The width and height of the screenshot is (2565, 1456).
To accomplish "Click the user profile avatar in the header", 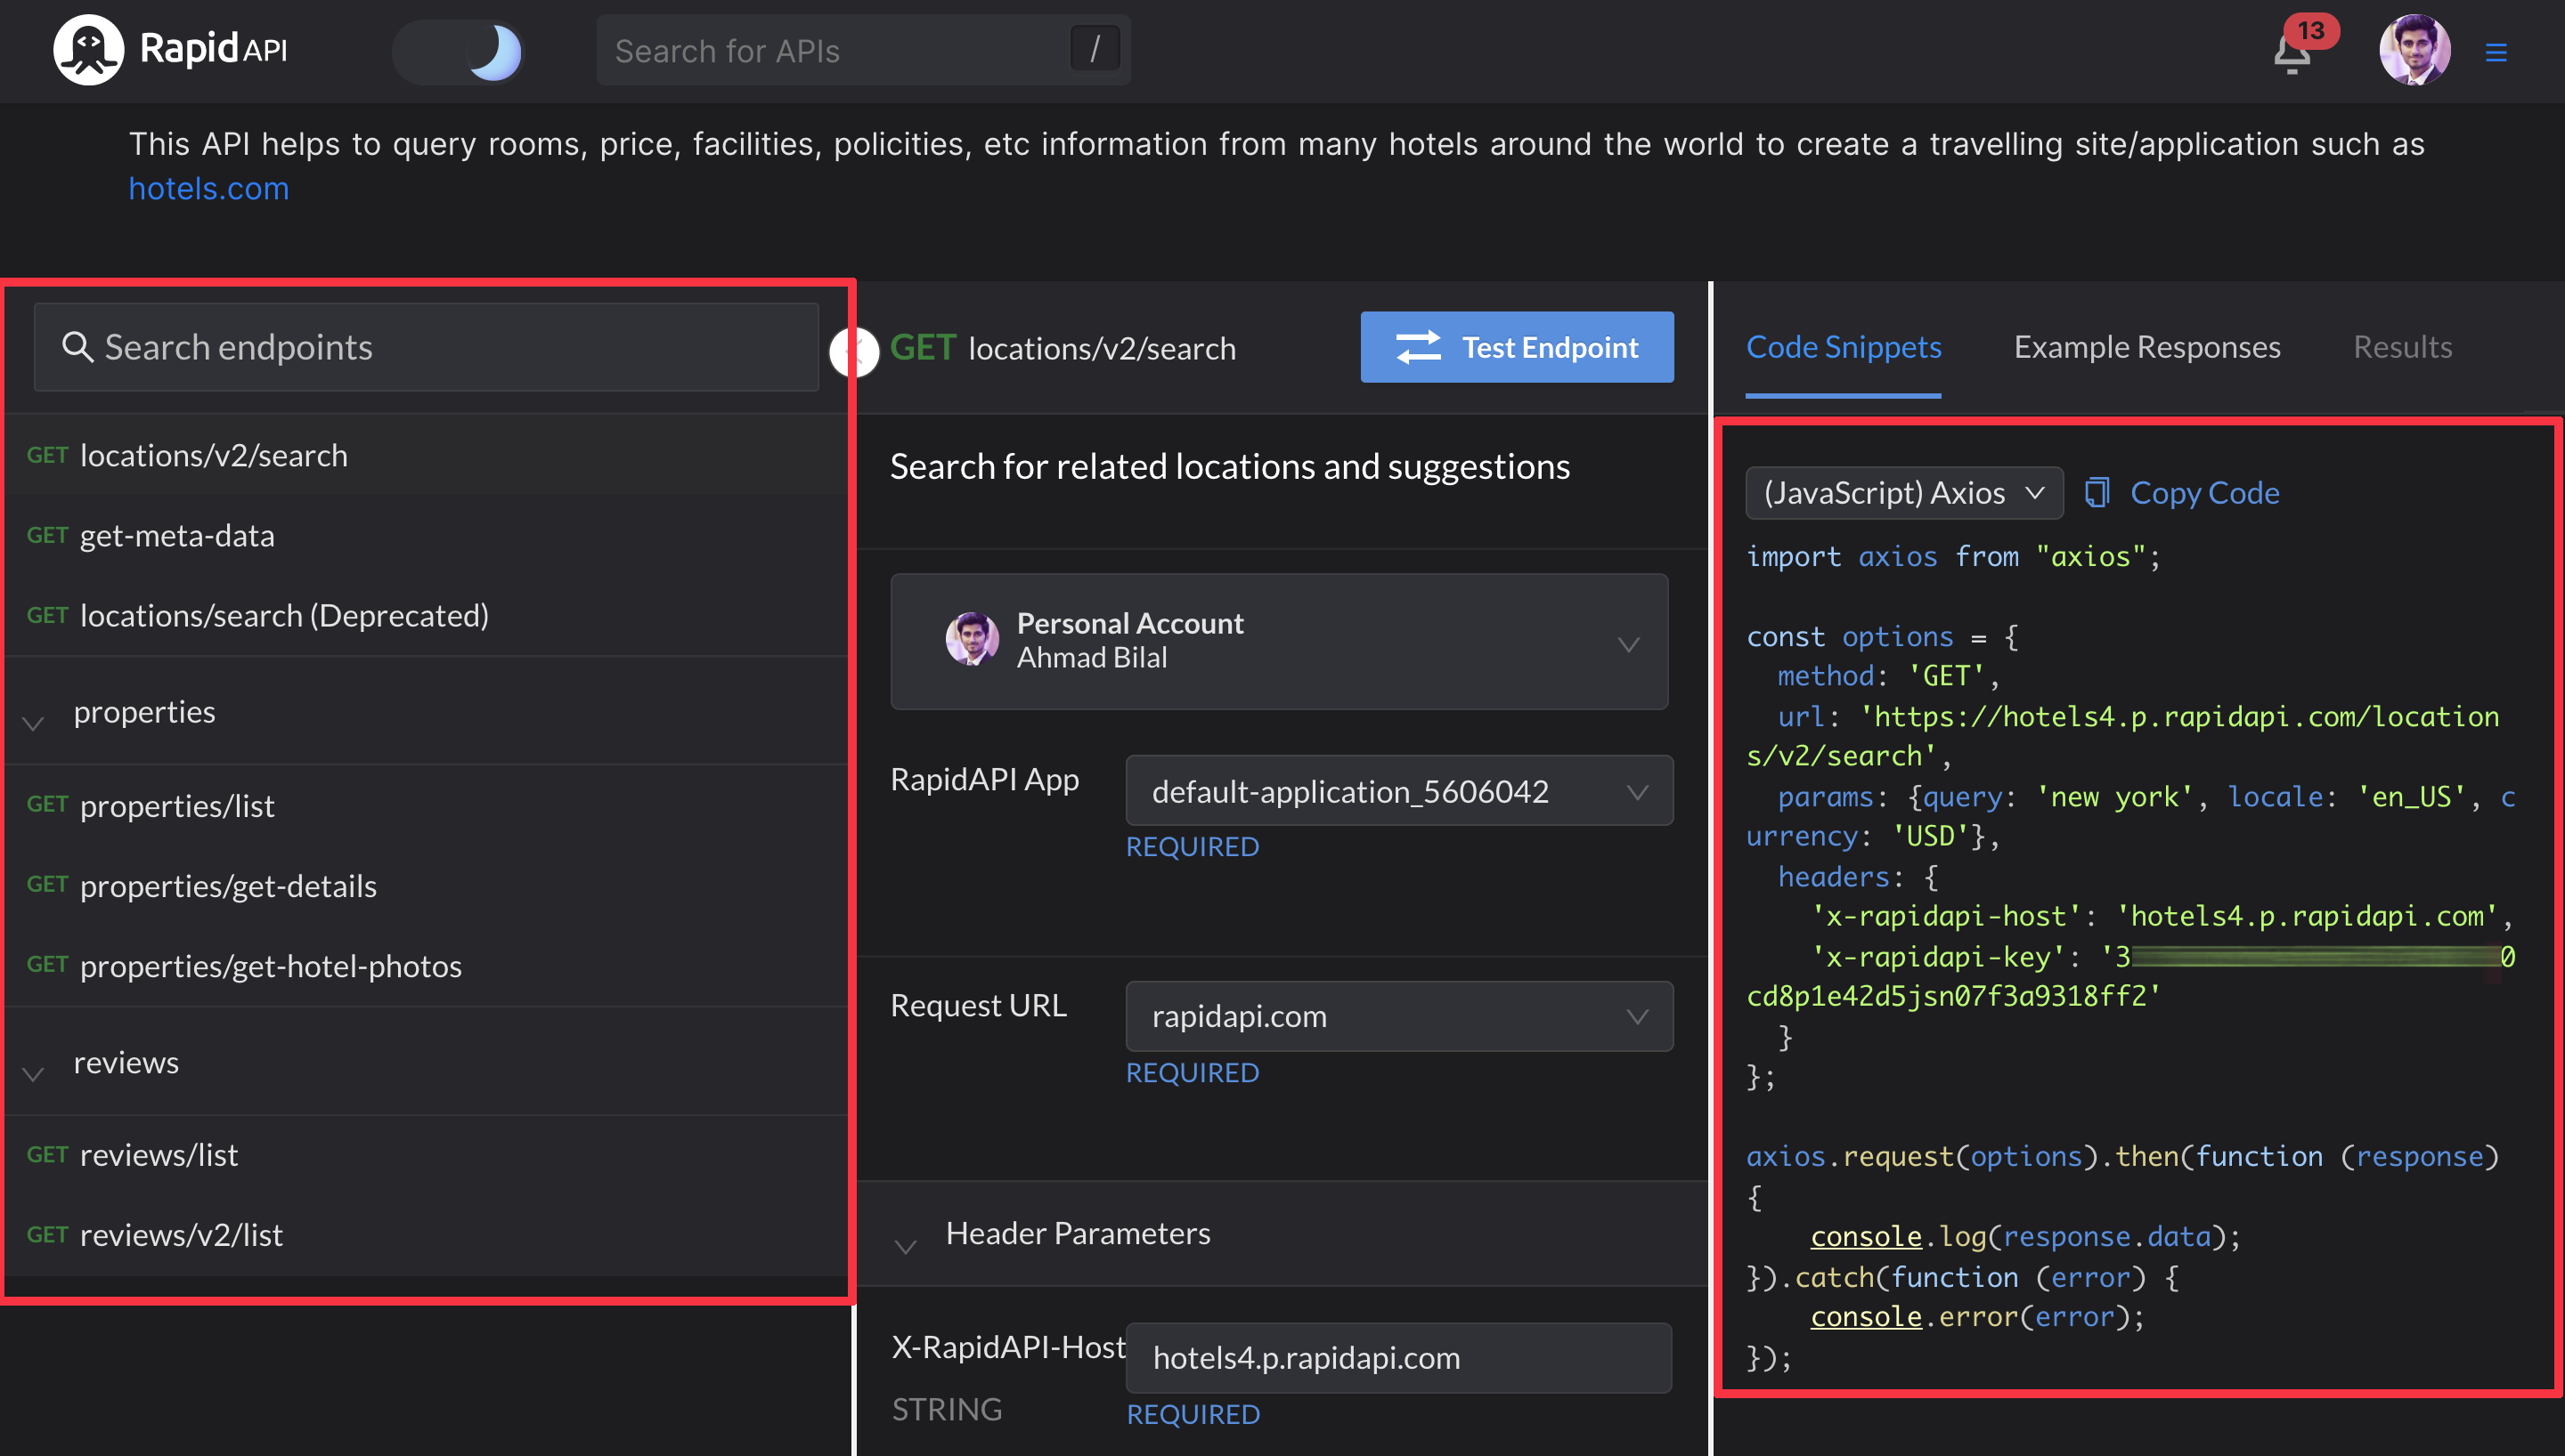I will [2414, 50].
